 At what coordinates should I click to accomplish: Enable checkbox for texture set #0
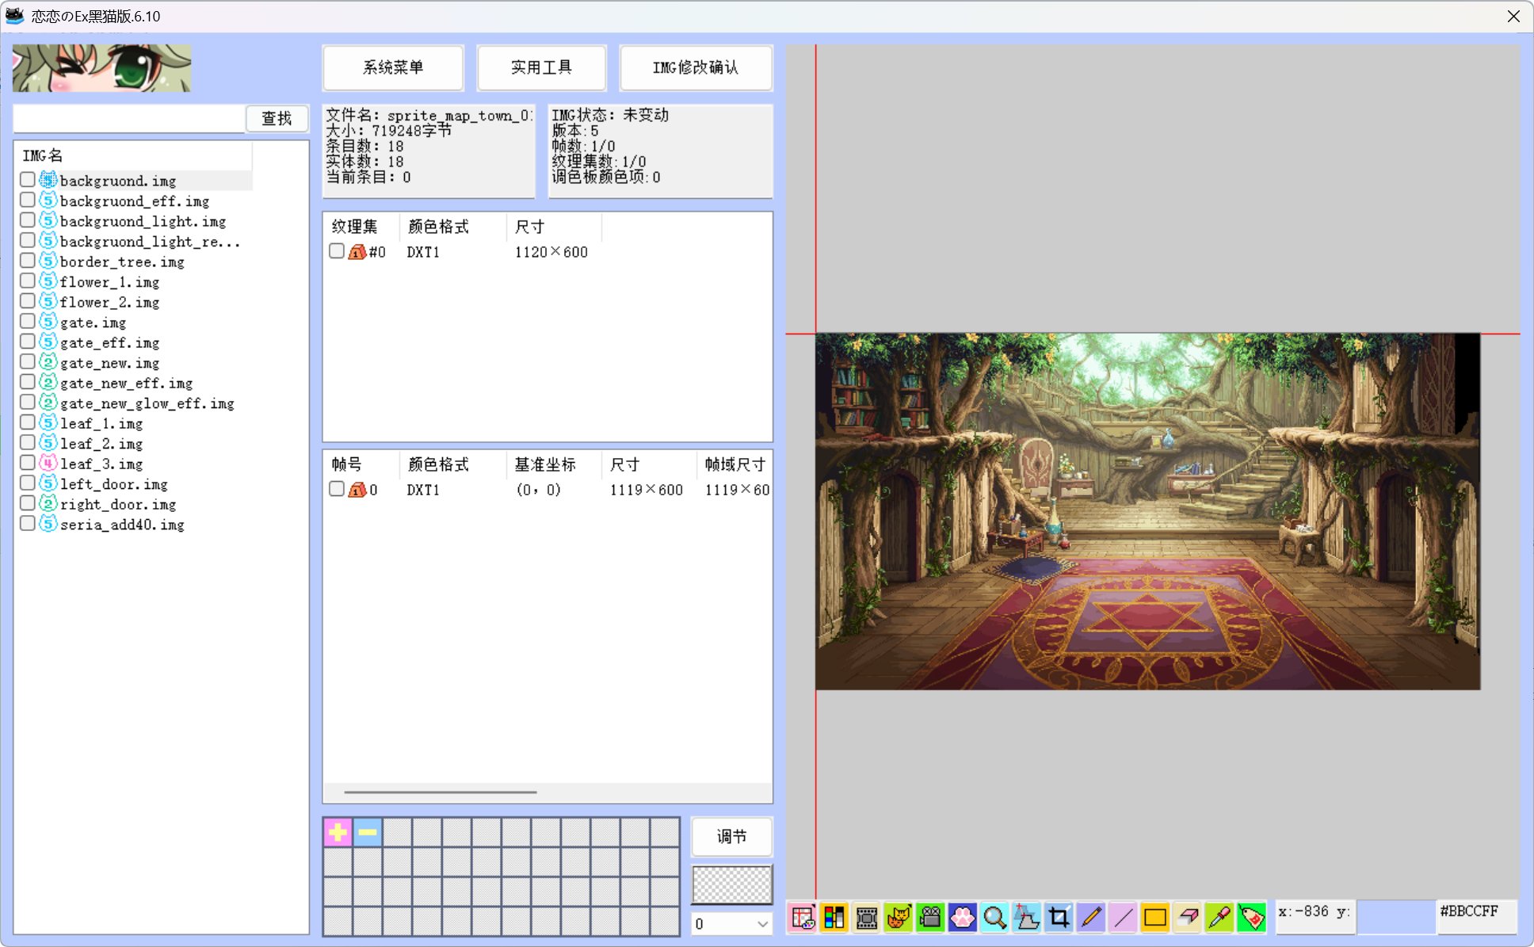(337, 251)
